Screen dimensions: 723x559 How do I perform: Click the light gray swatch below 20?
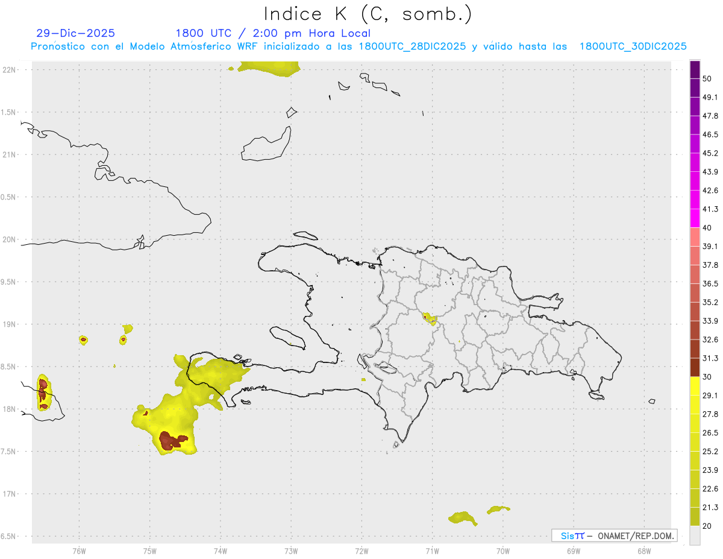695,535
